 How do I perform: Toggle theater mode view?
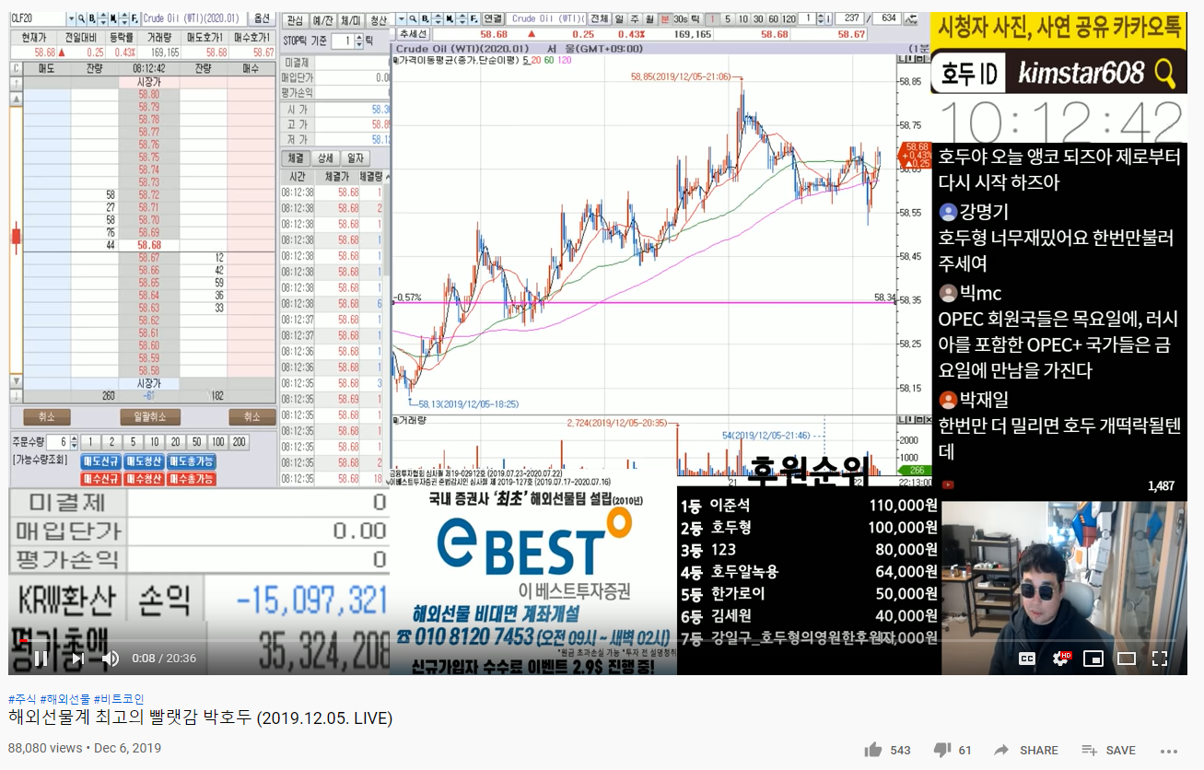tap(1127, 659)
